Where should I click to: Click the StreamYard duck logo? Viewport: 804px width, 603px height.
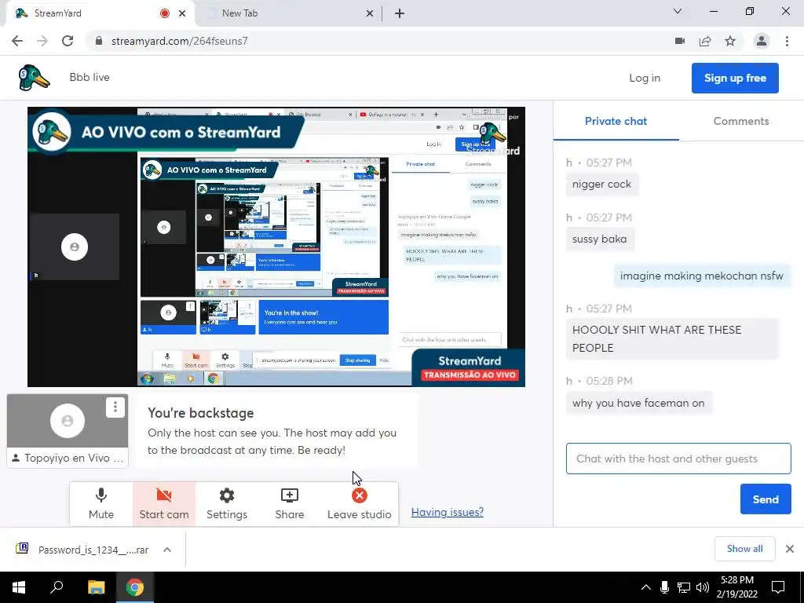[x=34, y=78]
